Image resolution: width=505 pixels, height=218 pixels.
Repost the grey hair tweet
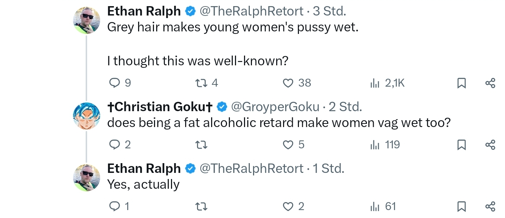pyautogui.click(x=201, y=83)
